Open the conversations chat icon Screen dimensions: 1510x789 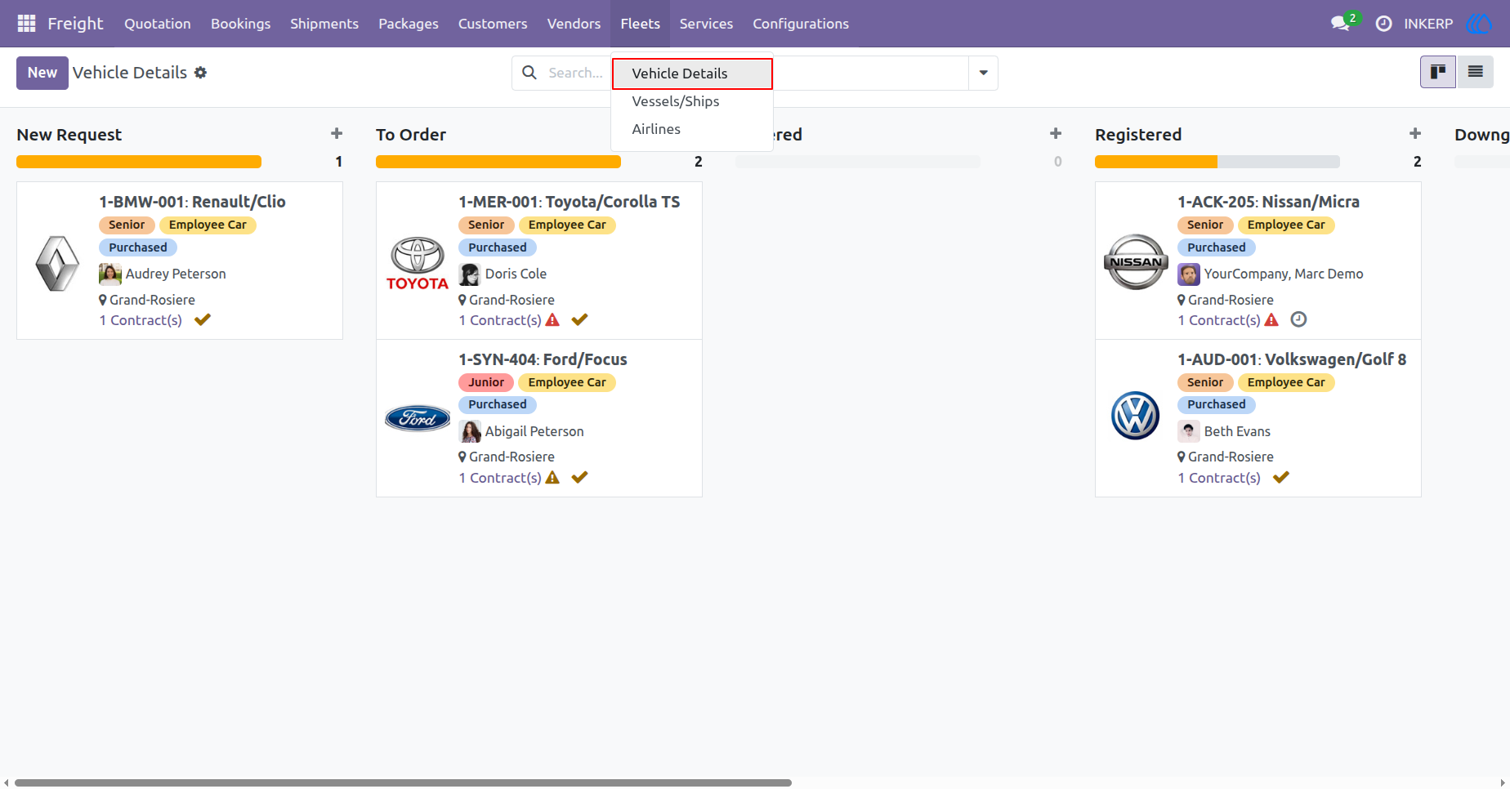[x=1340, y=24]
